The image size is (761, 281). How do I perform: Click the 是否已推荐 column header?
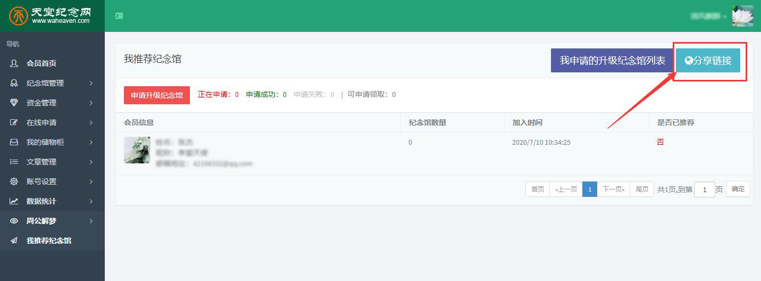point(676,122)
